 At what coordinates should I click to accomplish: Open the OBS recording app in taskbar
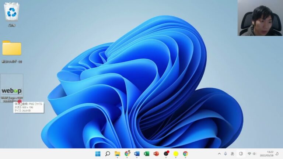[x=166, y=153]
